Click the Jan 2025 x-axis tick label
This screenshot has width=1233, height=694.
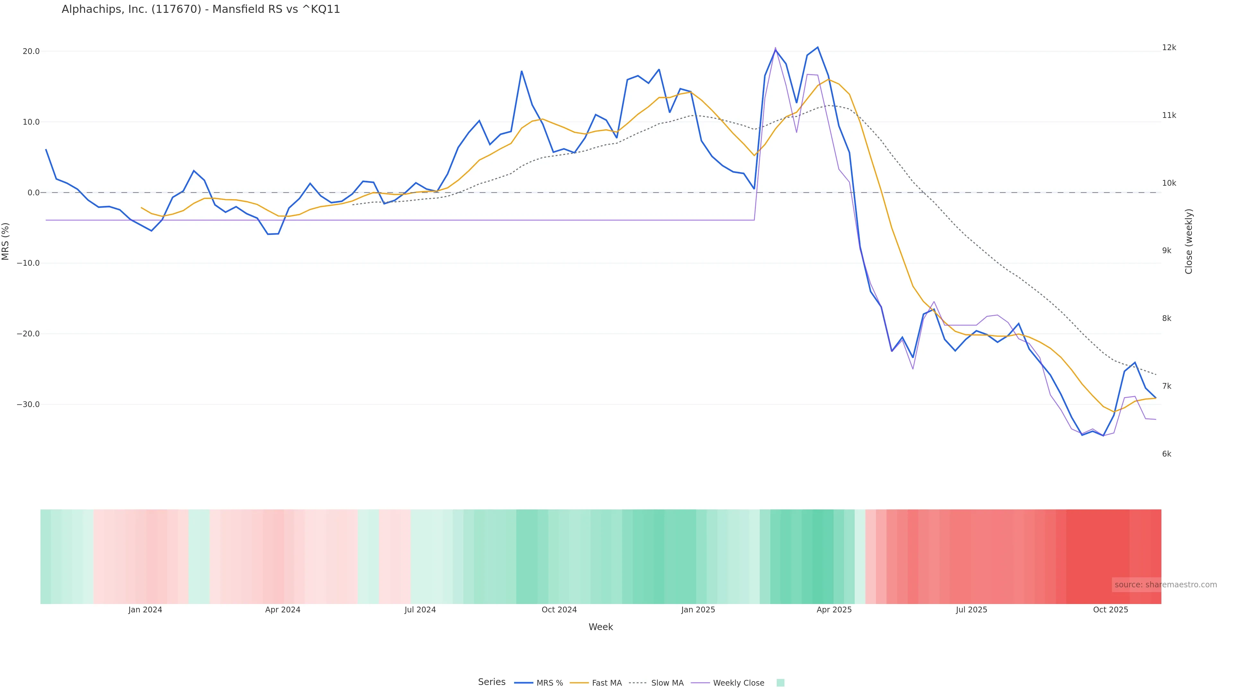coord(698,610)
